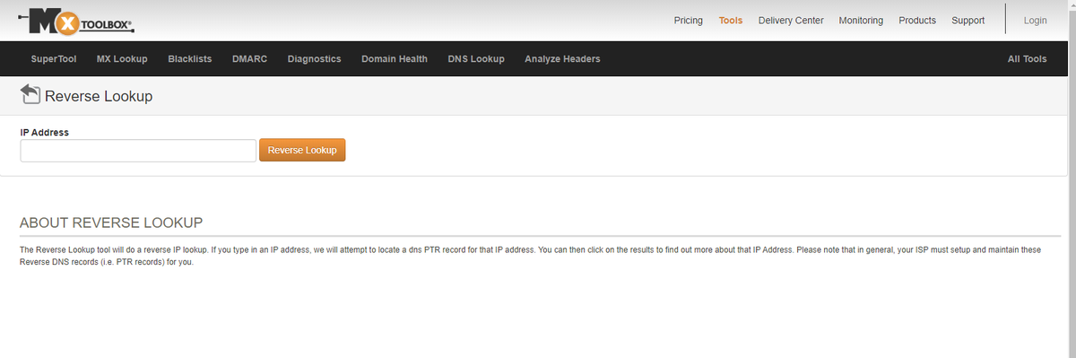The width and height of the screenshot is (1076, 358).
Task: Click the orange Reverse Lookup button
Action: coord(302,150)
